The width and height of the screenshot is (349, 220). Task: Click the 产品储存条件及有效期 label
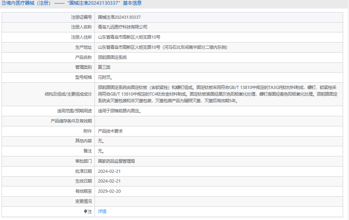click(71, 121)
